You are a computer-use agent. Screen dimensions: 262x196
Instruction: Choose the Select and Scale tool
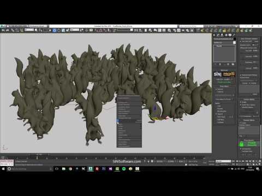click(x=63, y=30)
